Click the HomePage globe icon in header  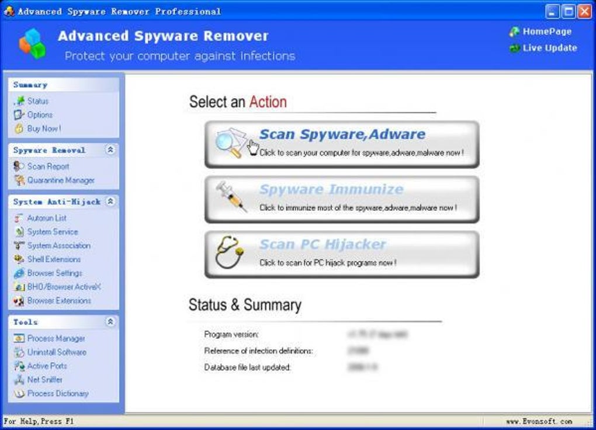click(514, 32)
